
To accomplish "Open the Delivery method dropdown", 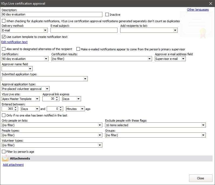I will tap(45, 30).
